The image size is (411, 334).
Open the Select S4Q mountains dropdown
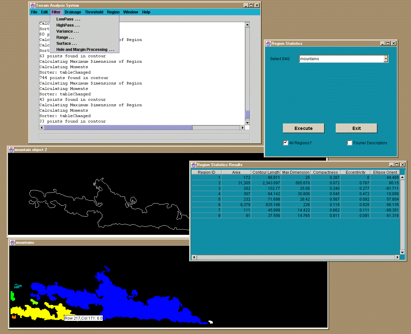coord(386,59)
